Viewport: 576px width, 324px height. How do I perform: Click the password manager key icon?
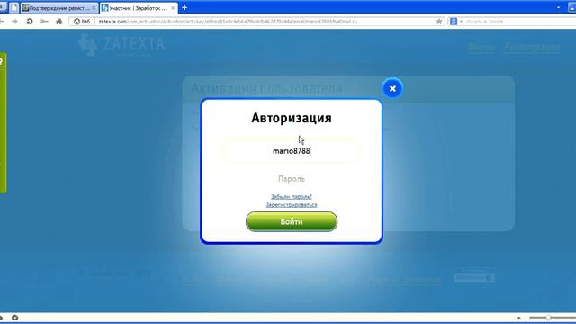tap(44, 22)
